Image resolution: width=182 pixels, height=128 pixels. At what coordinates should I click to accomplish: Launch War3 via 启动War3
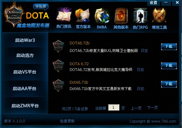point(25,40)
